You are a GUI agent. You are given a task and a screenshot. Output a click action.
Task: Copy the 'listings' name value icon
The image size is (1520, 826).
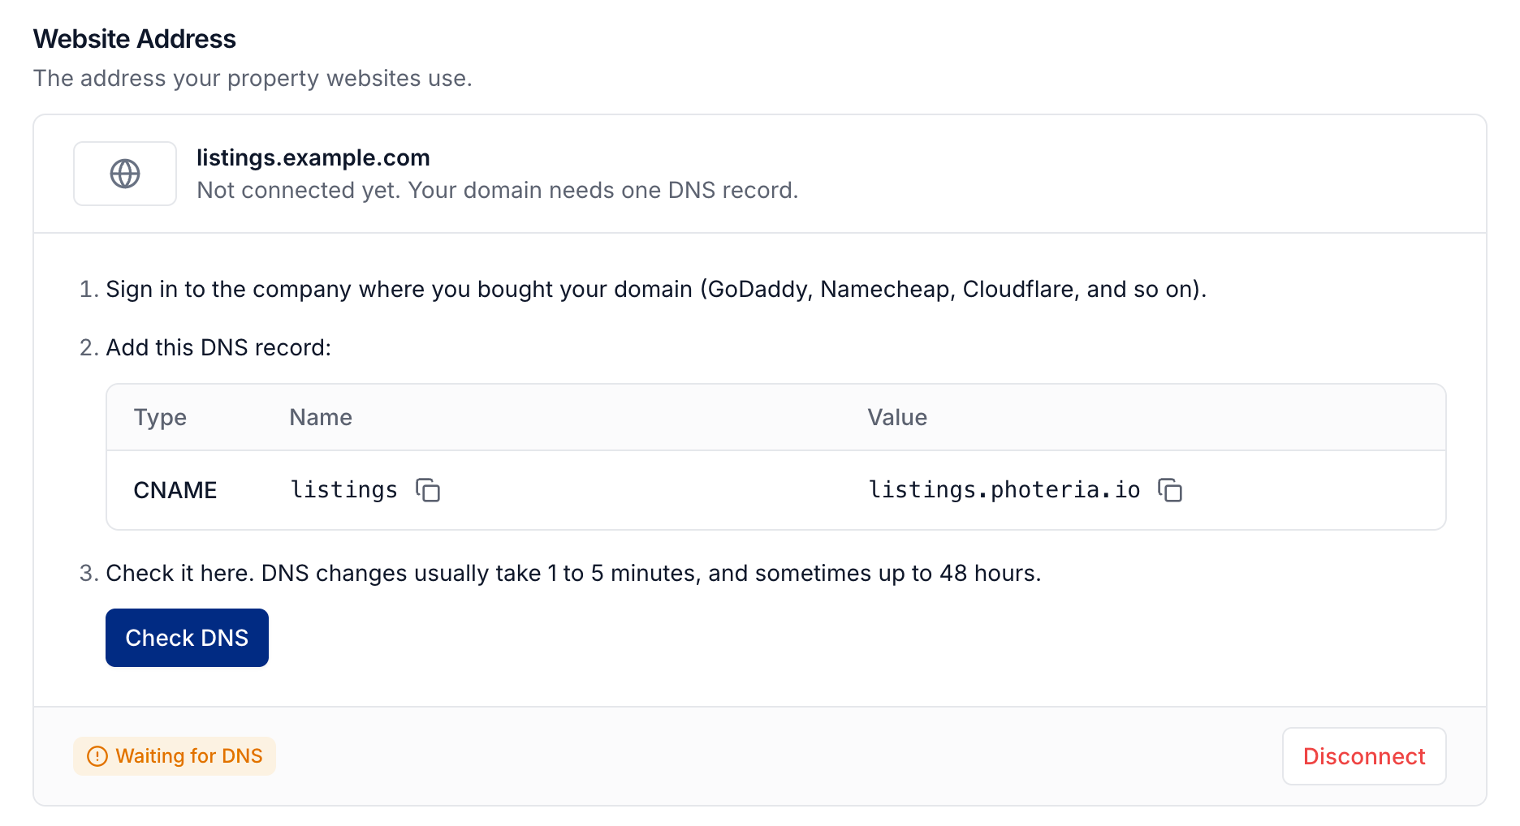pyautogui.click(x=428, y=490)
